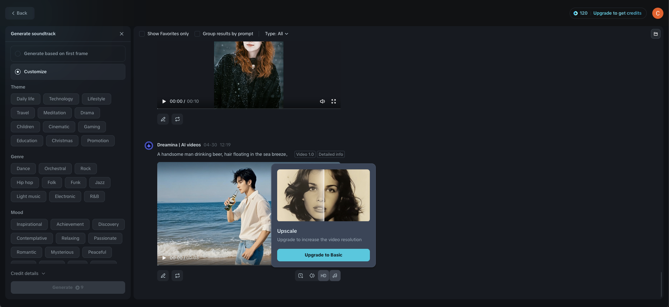Viewport: 669px width, 307px height.
Task: Mute the woman portrait video
Action: [322, 101]
